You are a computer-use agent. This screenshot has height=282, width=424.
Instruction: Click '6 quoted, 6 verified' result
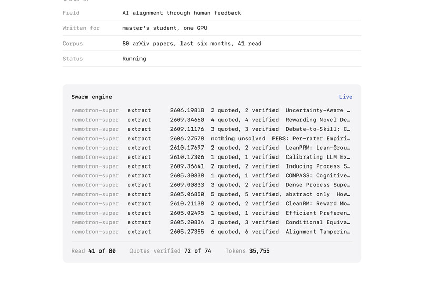tap(245, 232)
